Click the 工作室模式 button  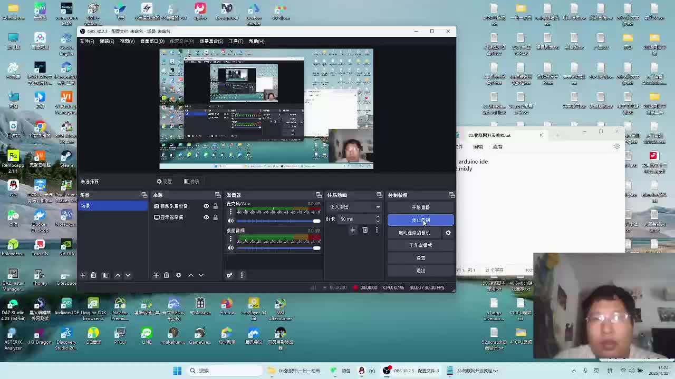420,245
